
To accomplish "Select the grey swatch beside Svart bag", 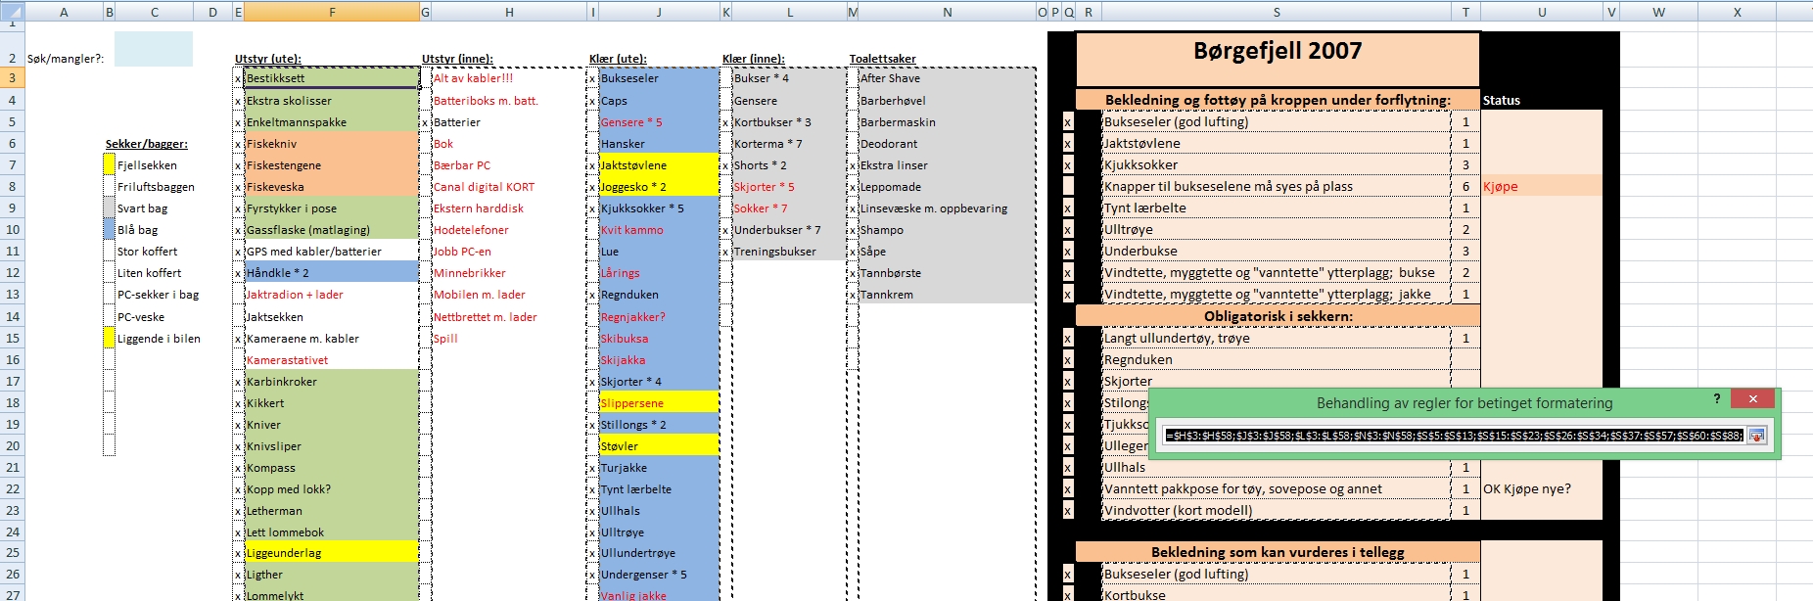I will click(110, 208).
